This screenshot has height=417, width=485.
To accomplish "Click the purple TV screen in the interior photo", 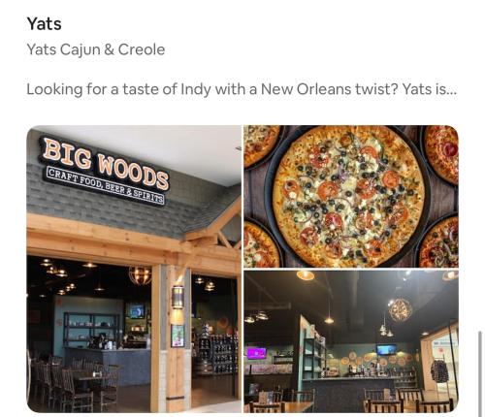I will [256, 353].
